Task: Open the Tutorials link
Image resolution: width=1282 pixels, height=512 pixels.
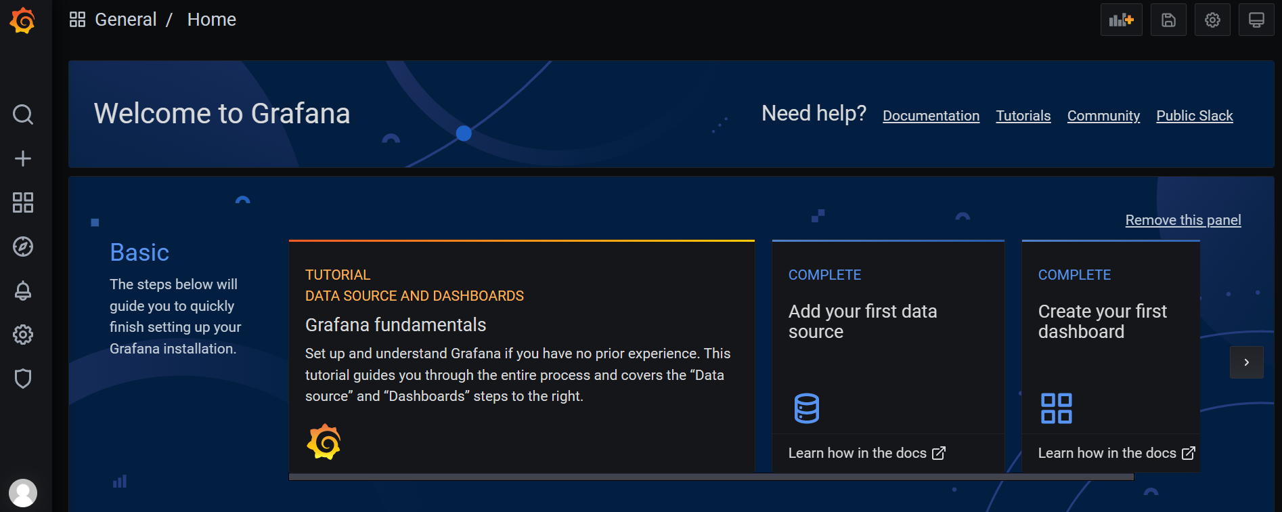Action: click(1023, 116)
